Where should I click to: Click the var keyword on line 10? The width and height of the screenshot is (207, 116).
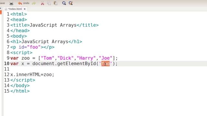click(x=15, y=63)
